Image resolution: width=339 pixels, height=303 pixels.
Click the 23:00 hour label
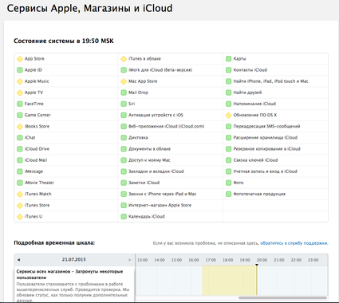(313, 260)
